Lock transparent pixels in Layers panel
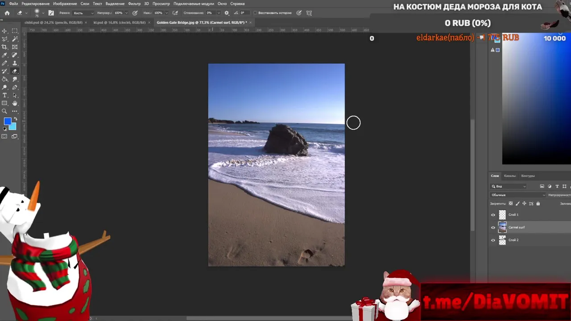This screenshot has height=321, width=571. coord(511,204)
